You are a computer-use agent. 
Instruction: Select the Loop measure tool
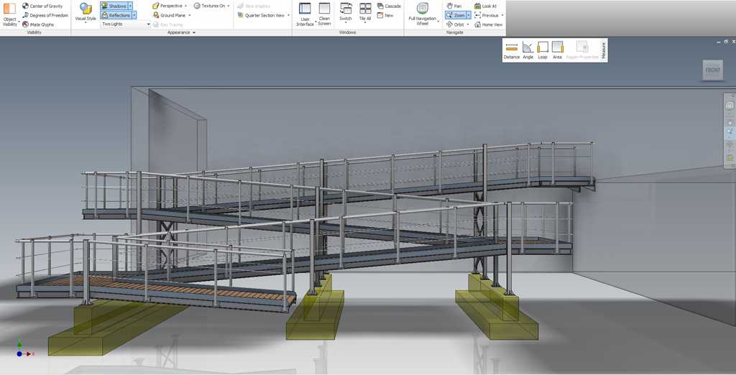pyautogui.click(x=543, y=50)
